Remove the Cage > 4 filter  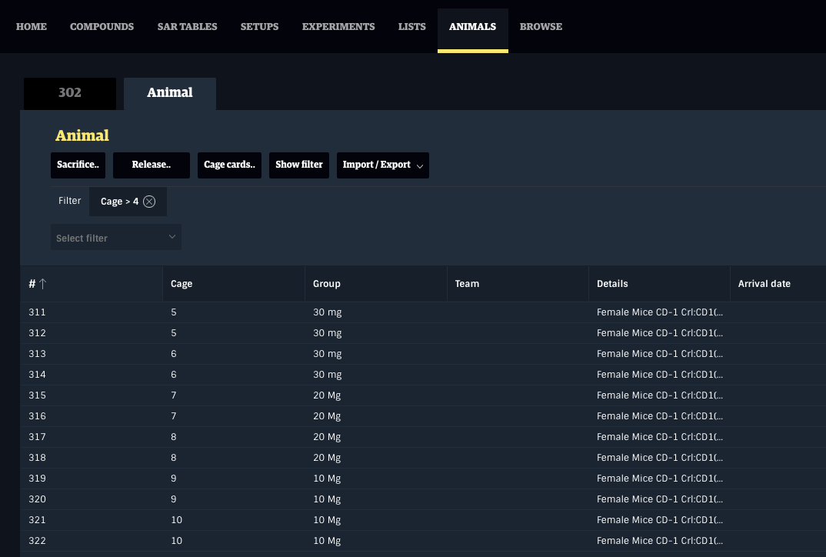tap(149, 202)
